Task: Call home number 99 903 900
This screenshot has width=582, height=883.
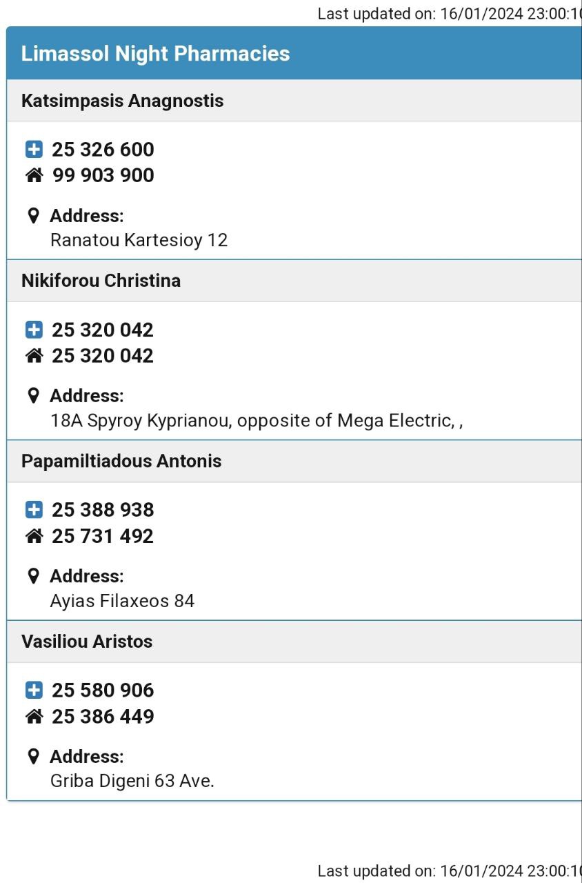Action: pos(103,175)
